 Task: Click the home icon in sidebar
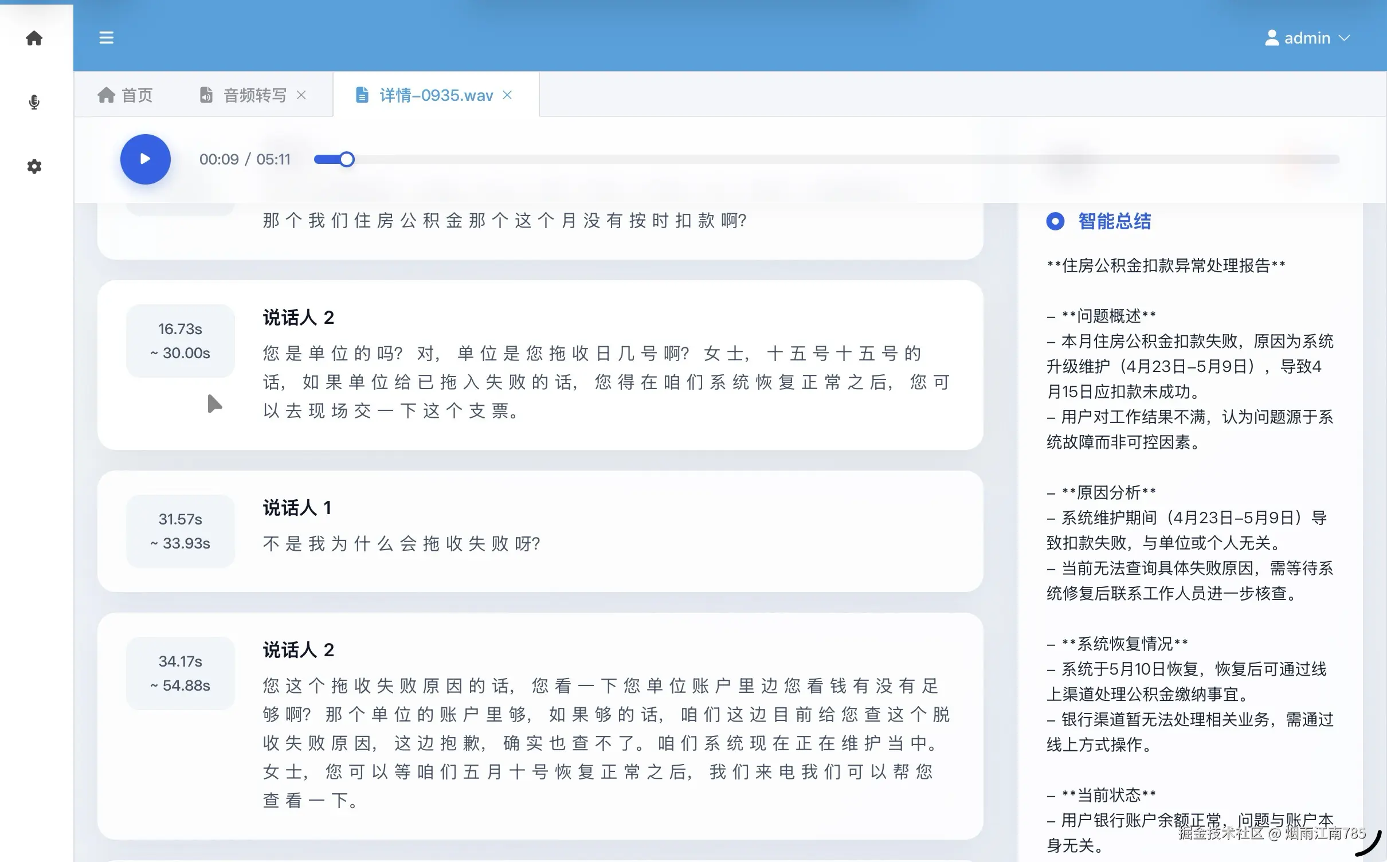[34, 38]
